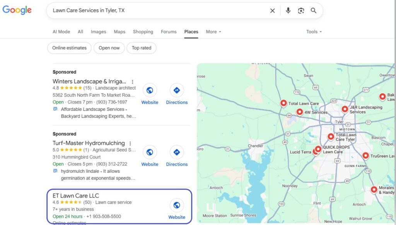
Task: Get directions to Turf-Master Hydromulching
Action: coord(177,152)
